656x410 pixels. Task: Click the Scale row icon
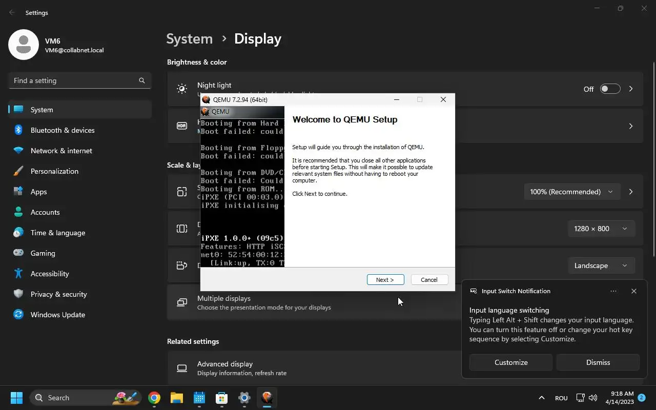point(182,192)
